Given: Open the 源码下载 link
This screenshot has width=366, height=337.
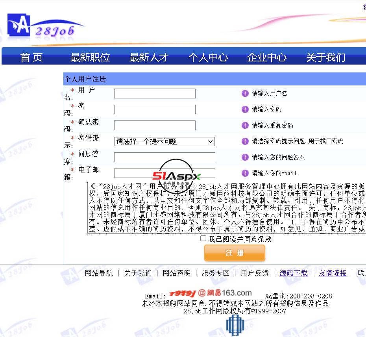Looking at the screenshot, I should (294, 273).
